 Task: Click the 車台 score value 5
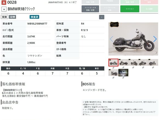click(97, 73)
